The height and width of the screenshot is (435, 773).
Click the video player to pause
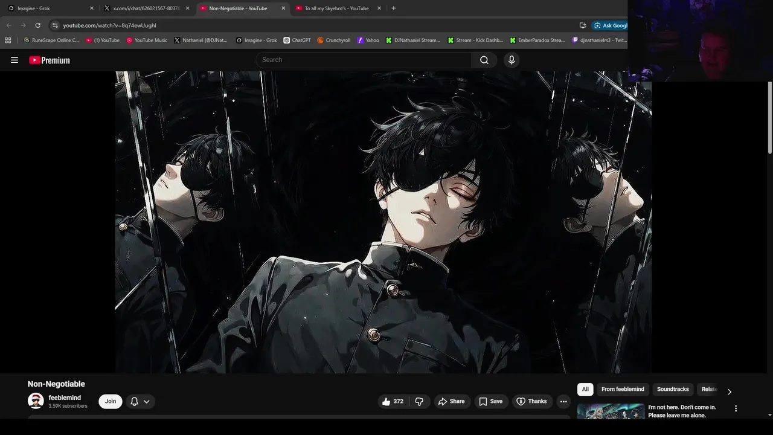(383, 222)
